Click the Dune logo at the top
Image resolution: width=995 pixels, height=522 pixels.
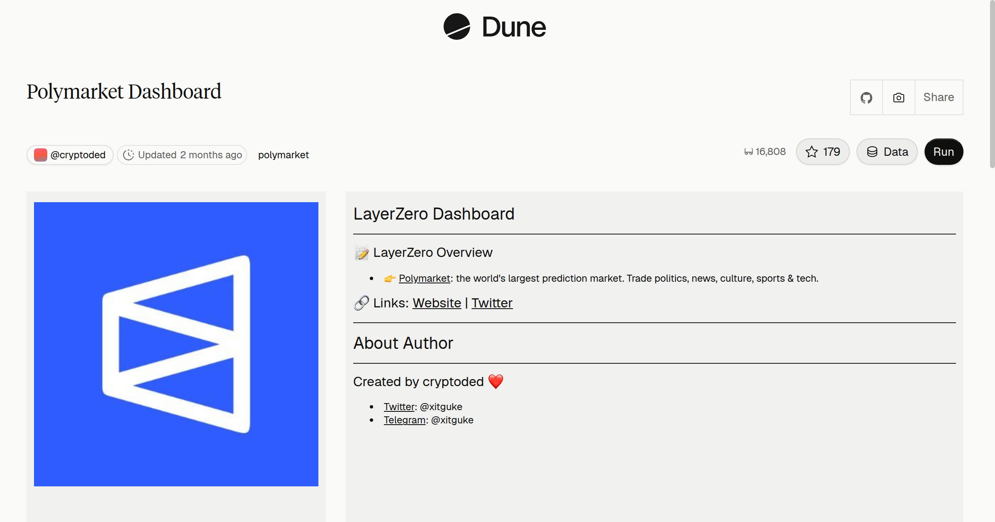coord(495,27)
